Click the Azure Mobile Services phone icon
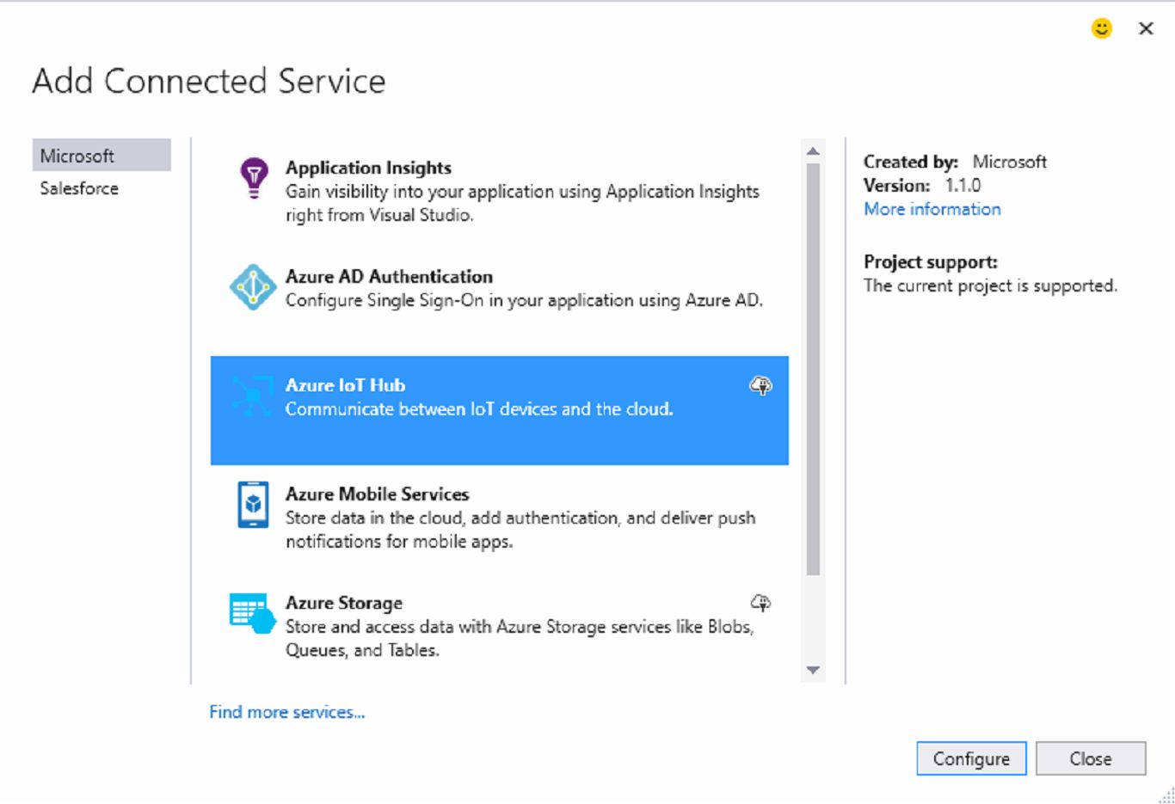The width and height of the screenshot is (1175, 804). click(x=253, y=505)
